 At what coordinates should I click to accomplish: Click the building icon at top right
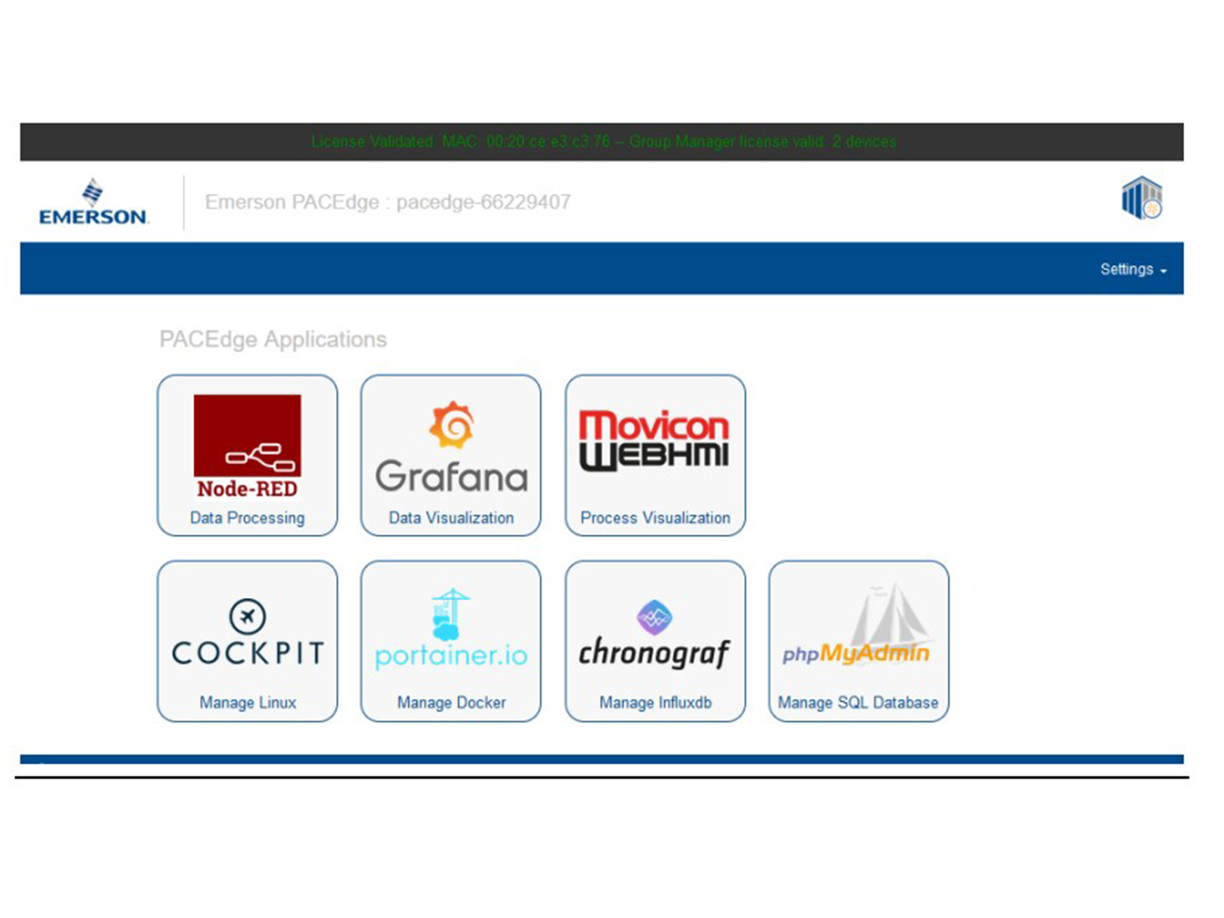pos(1141,198)
